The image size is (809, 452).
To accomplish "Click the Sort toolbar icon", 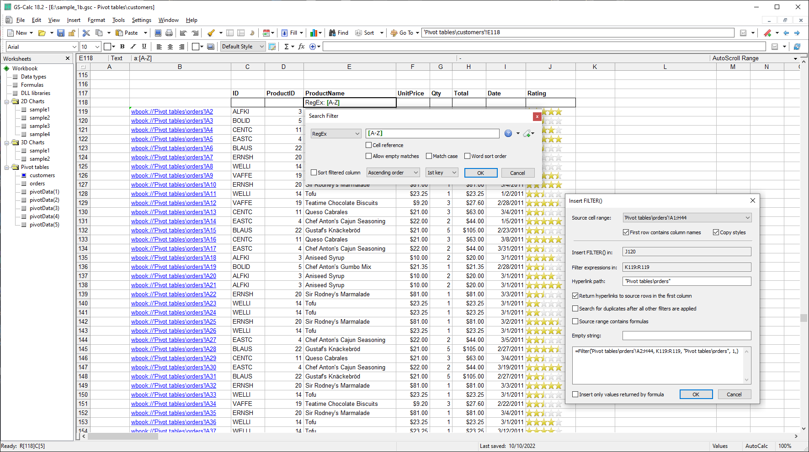I will (x=359, y=33).
